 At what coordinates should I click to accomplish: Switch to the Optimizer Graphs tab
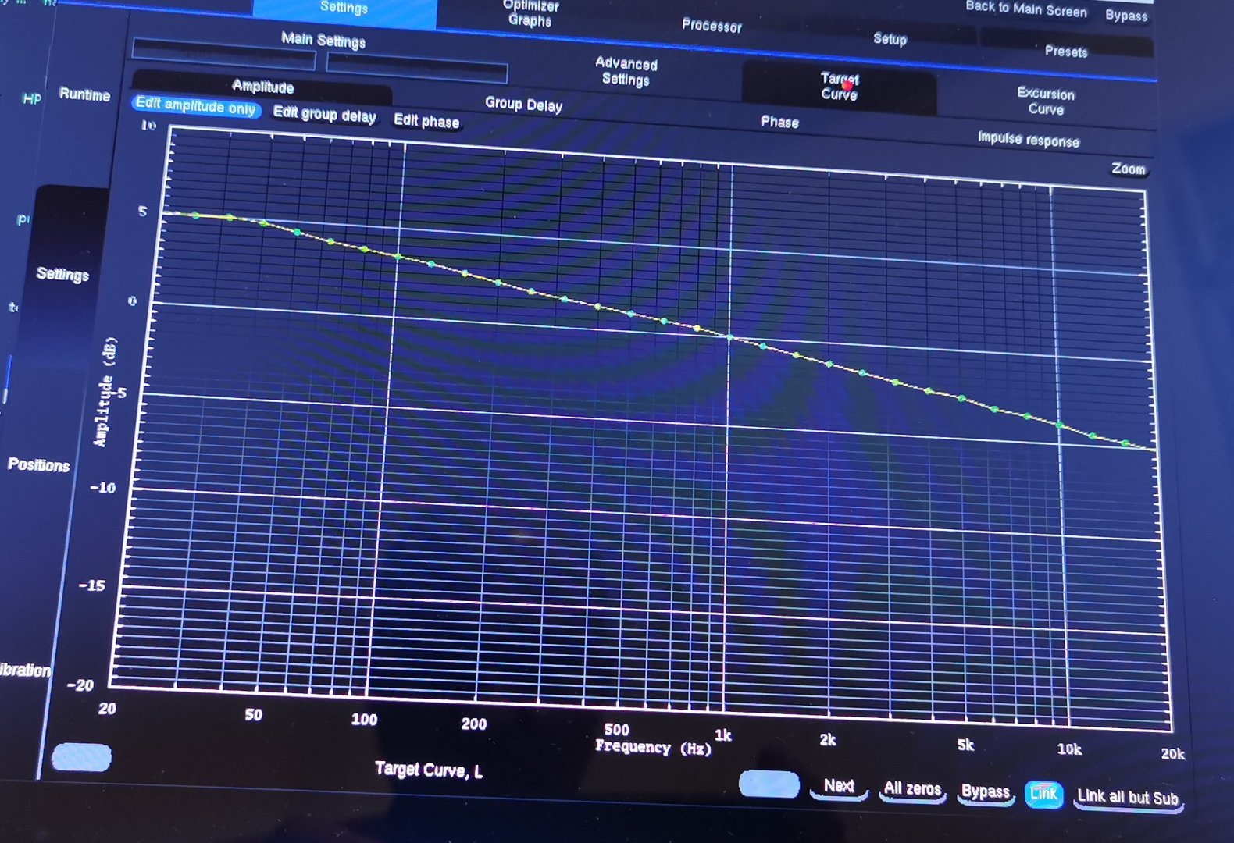(x=530, y=13)
